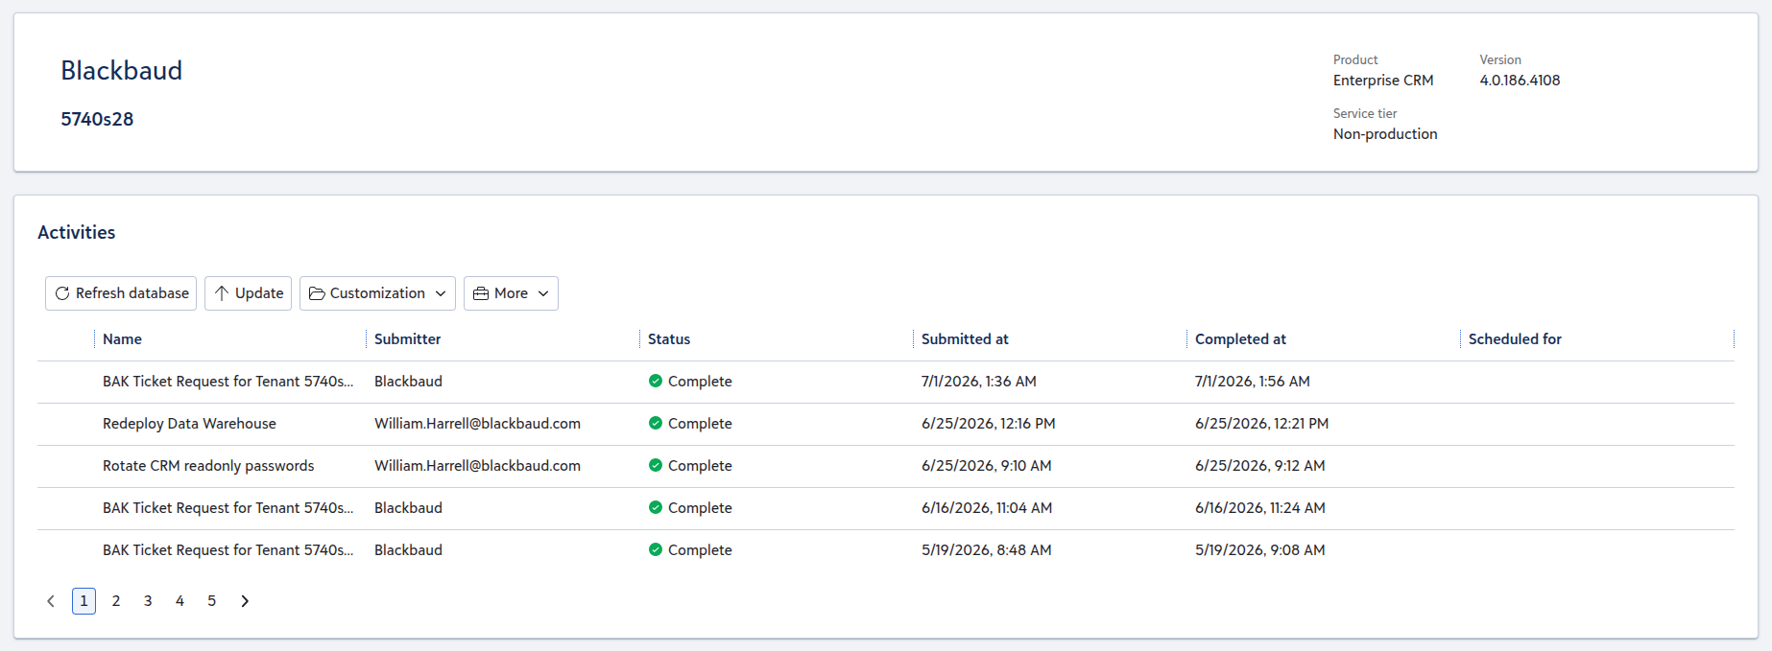The image size is (1772, 651).
Task: Sort by the Name column header
Action: (x=122, y=339)
